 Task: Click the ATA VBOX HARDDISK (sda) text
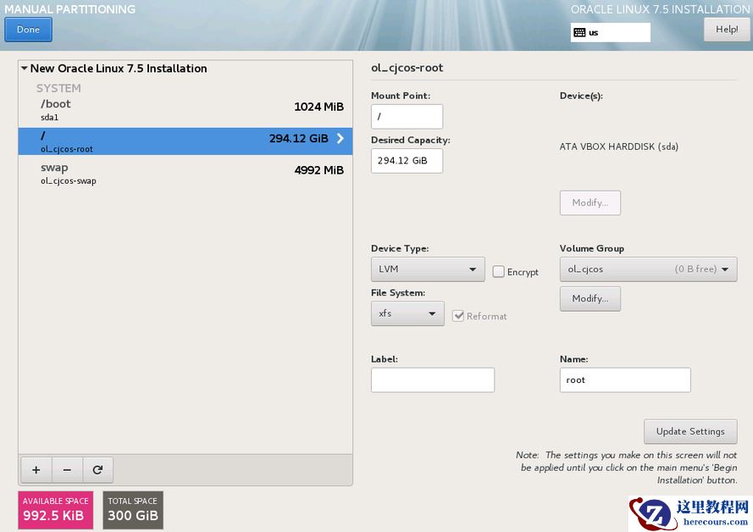coord(618,147)
